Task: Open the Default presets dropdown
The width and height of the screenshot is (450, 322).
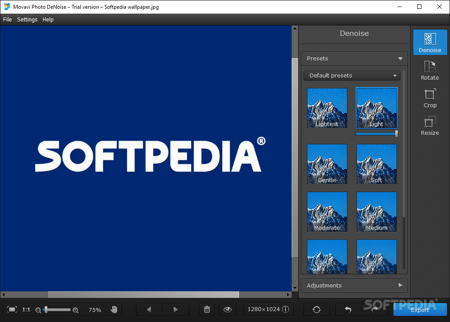Action: point(352,76)
